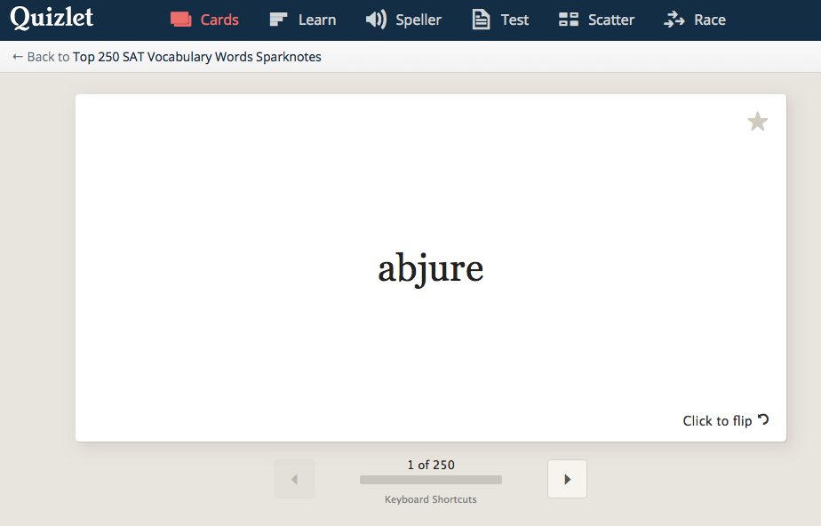Click the Quizlet logo
Viewport: 821px width, 526px height.
tap(52, 19)
